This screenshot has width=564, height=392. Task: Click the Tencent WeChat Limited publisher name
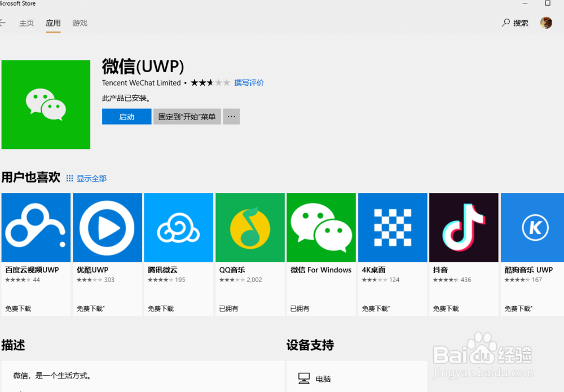pyautogui.click(x=142, y=83)
